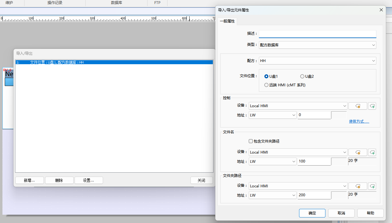Open the 类型 dropdown showing 配方数据库

click(x=317, y=45)
